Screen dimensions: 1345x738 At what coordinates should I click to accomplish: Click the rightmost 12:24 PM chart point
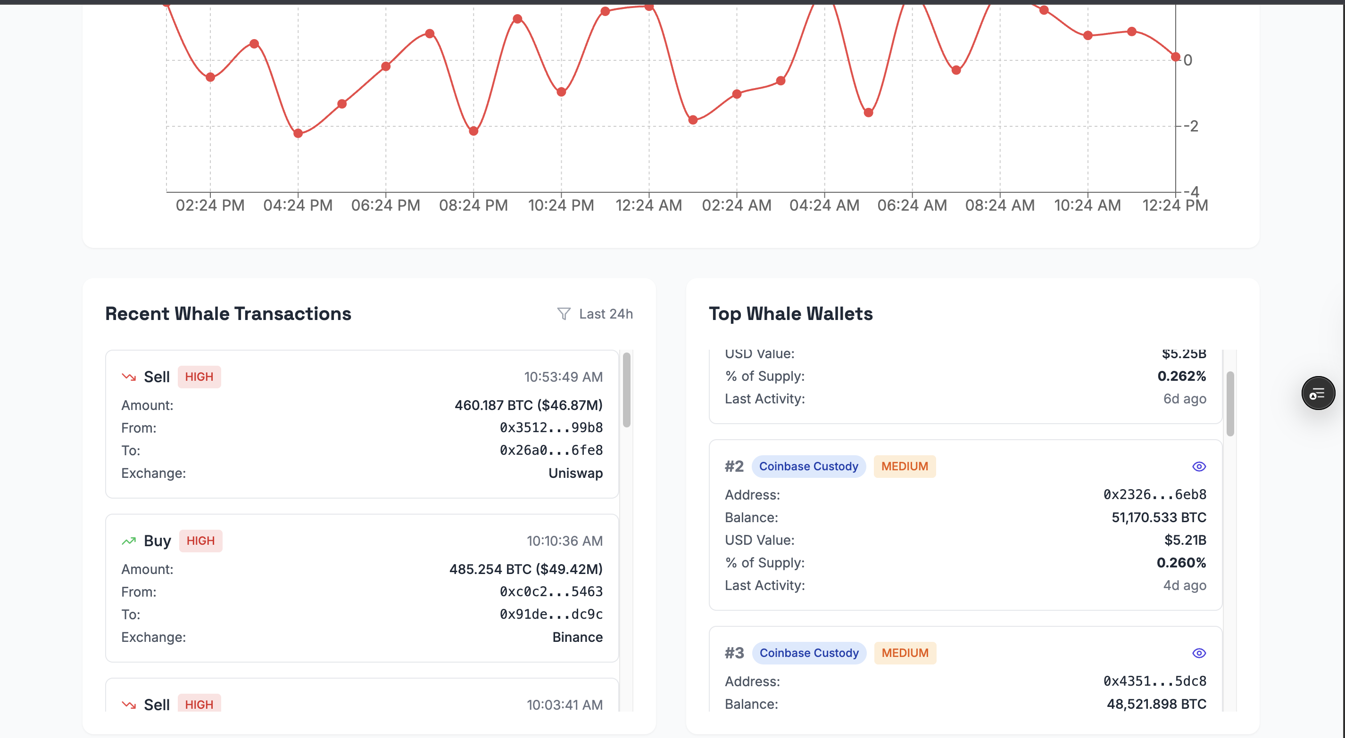[1175, 57]
